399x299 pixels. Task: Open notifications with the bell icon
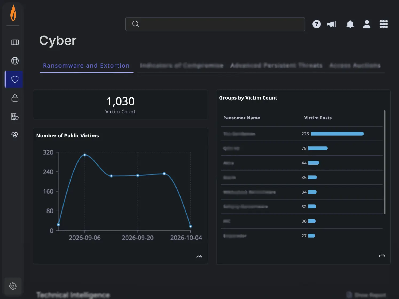pos(350,24)
